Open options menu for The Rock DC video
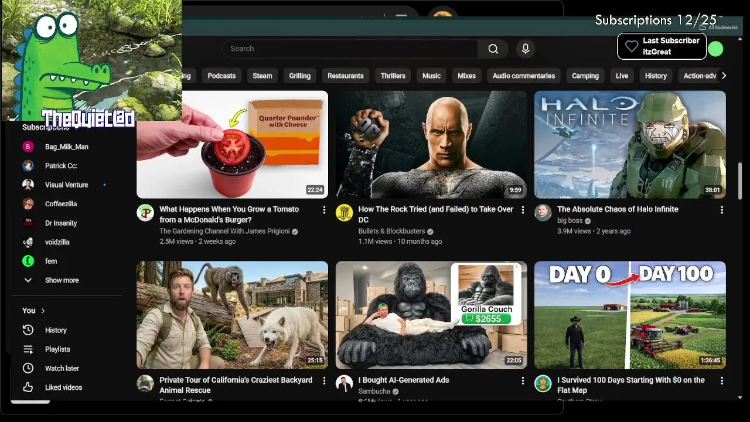 [523, 210]
